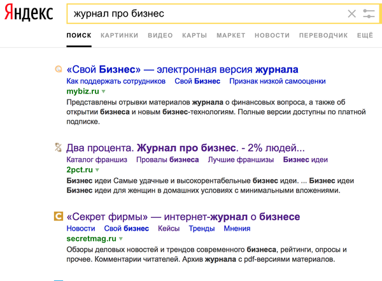Expand the arrow next to mybiz.ru

coord(103,92)
